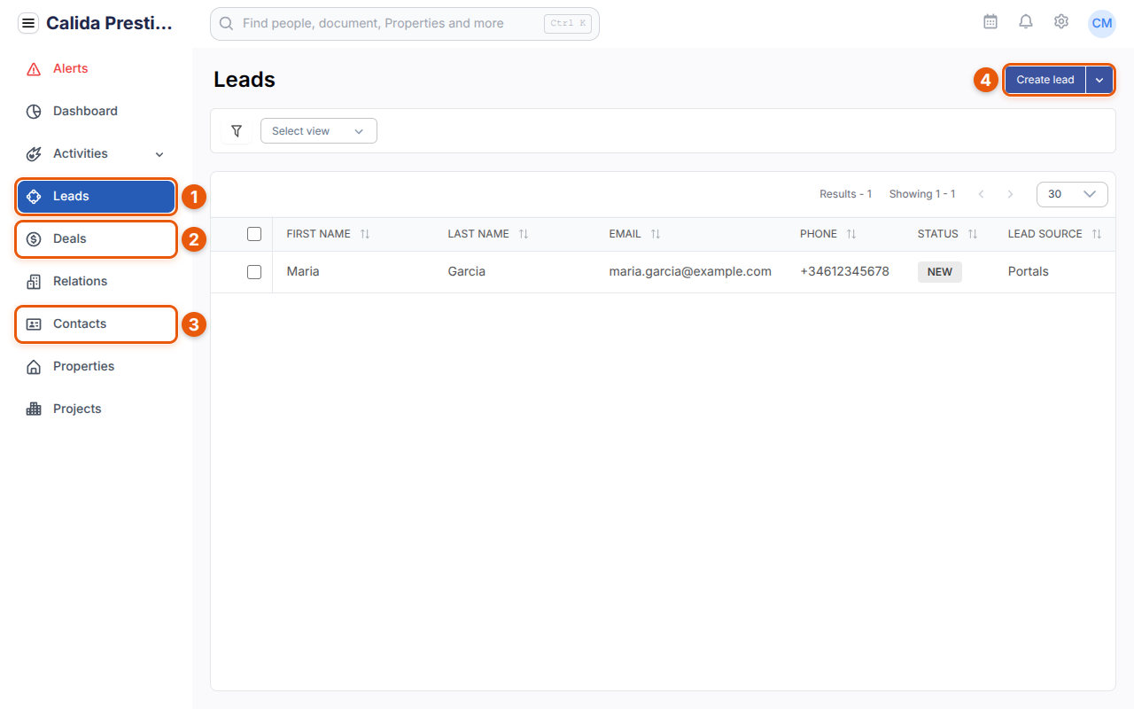Click the Portals lead source cell
Viewport: 1134px width, 709px height.
click(x=1029, y=271)
